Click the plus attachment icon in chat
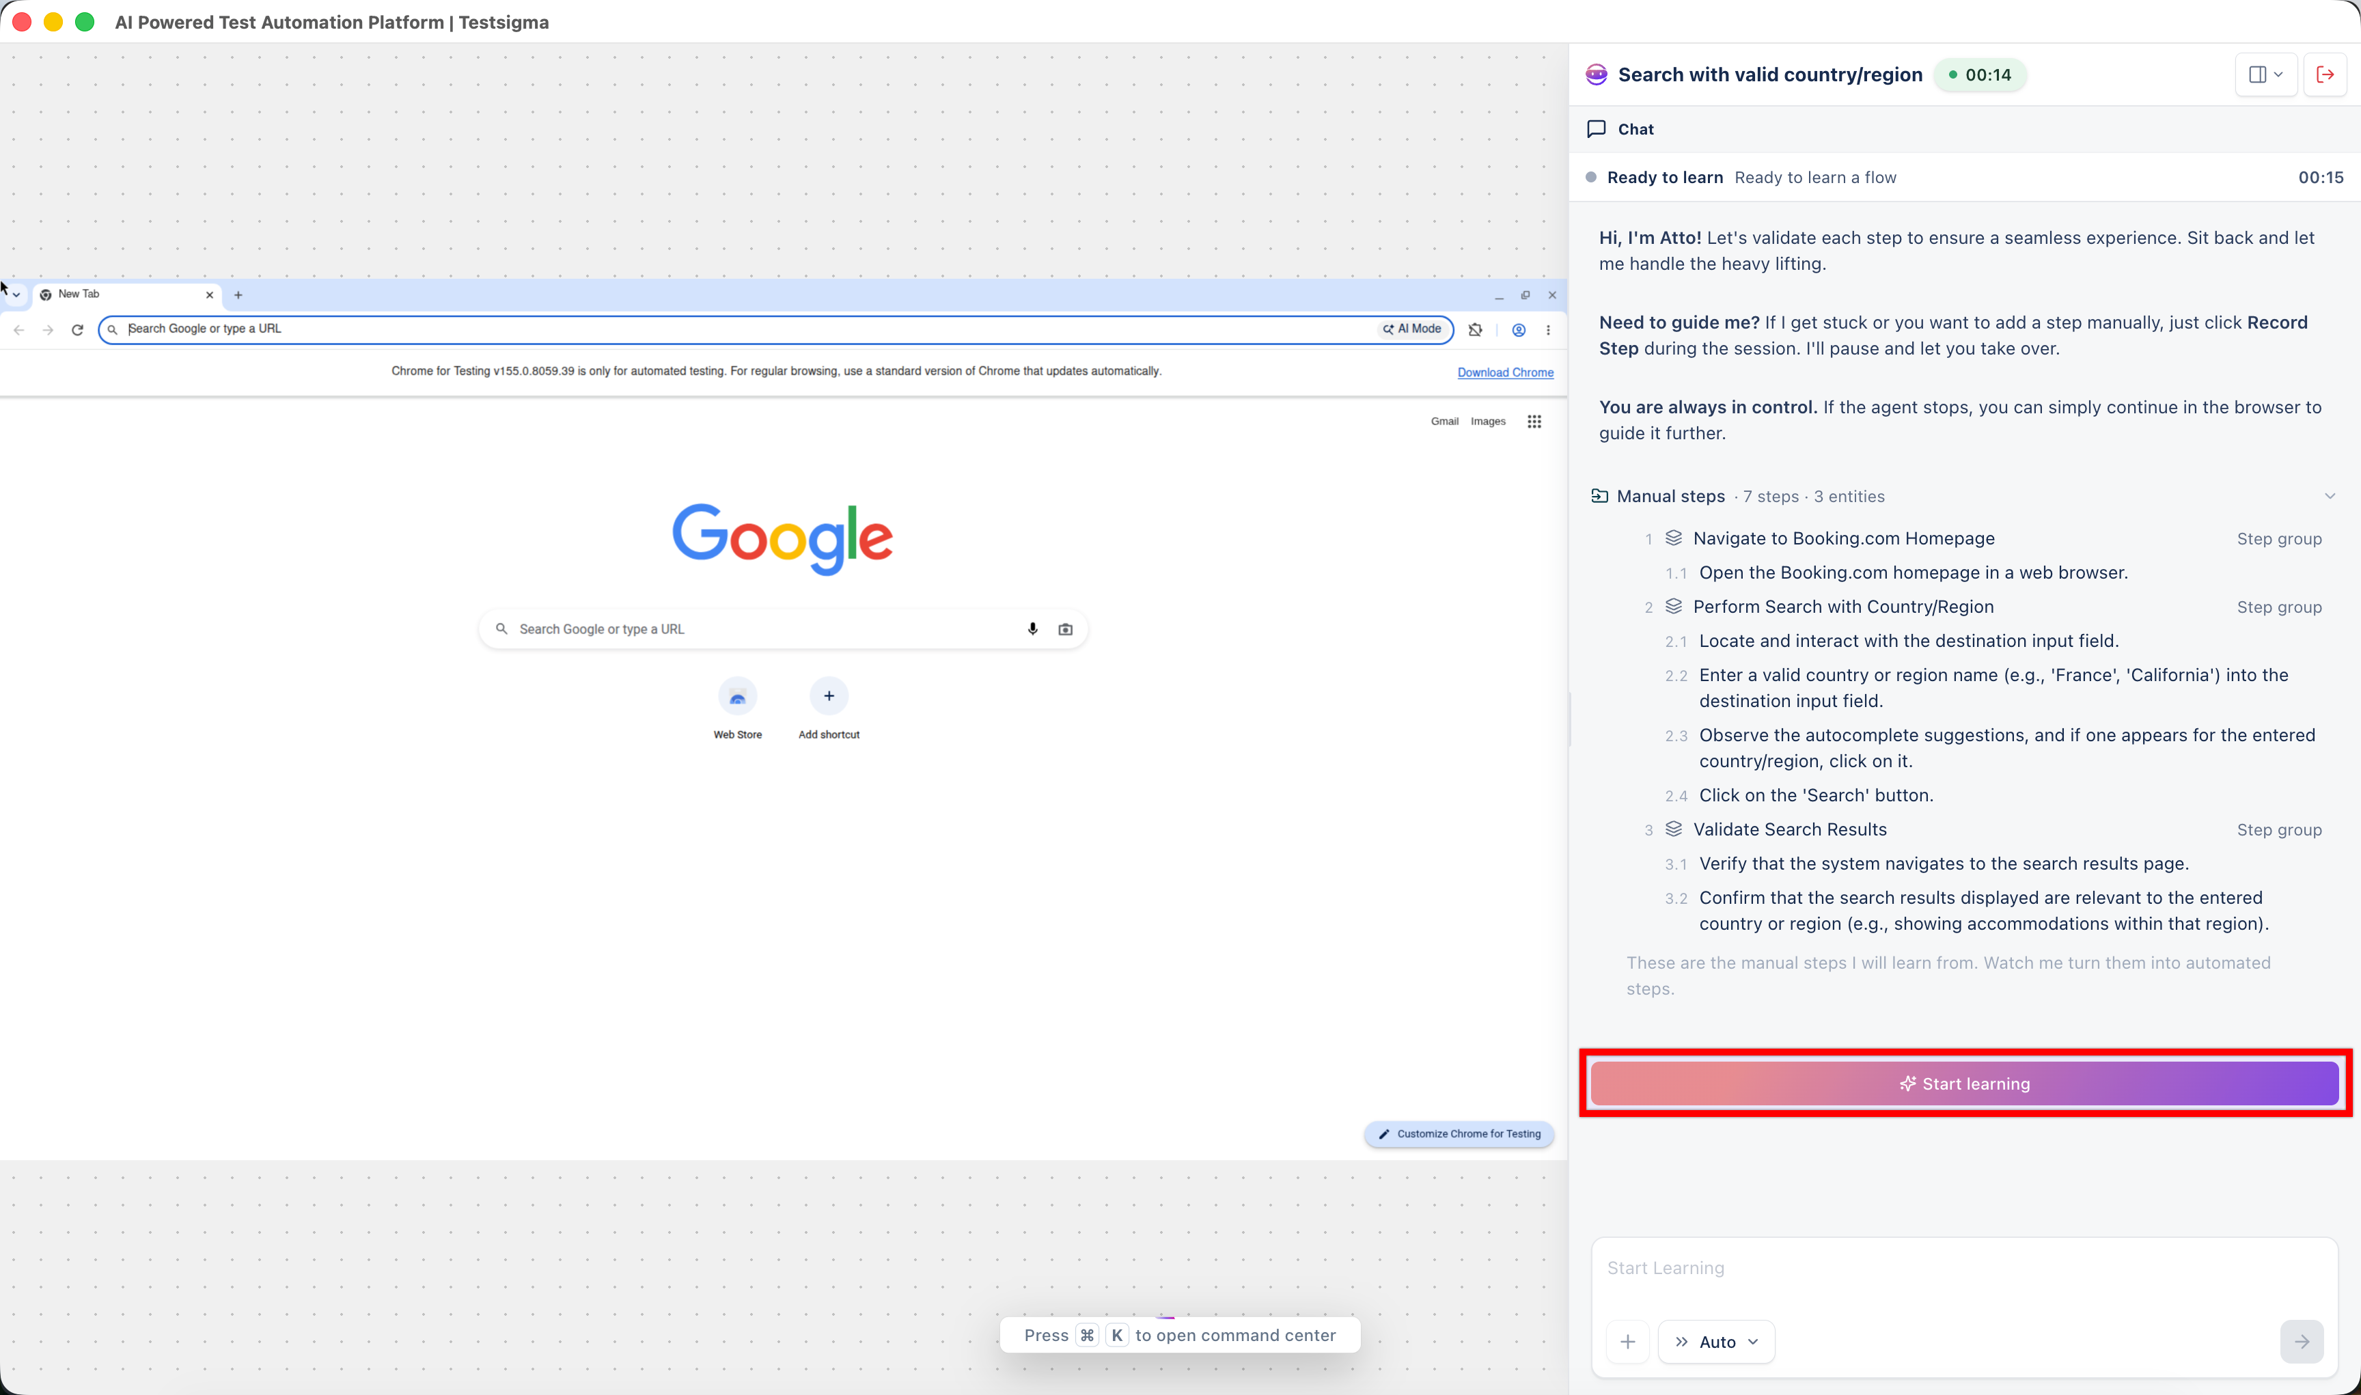 [1628, 1342]
